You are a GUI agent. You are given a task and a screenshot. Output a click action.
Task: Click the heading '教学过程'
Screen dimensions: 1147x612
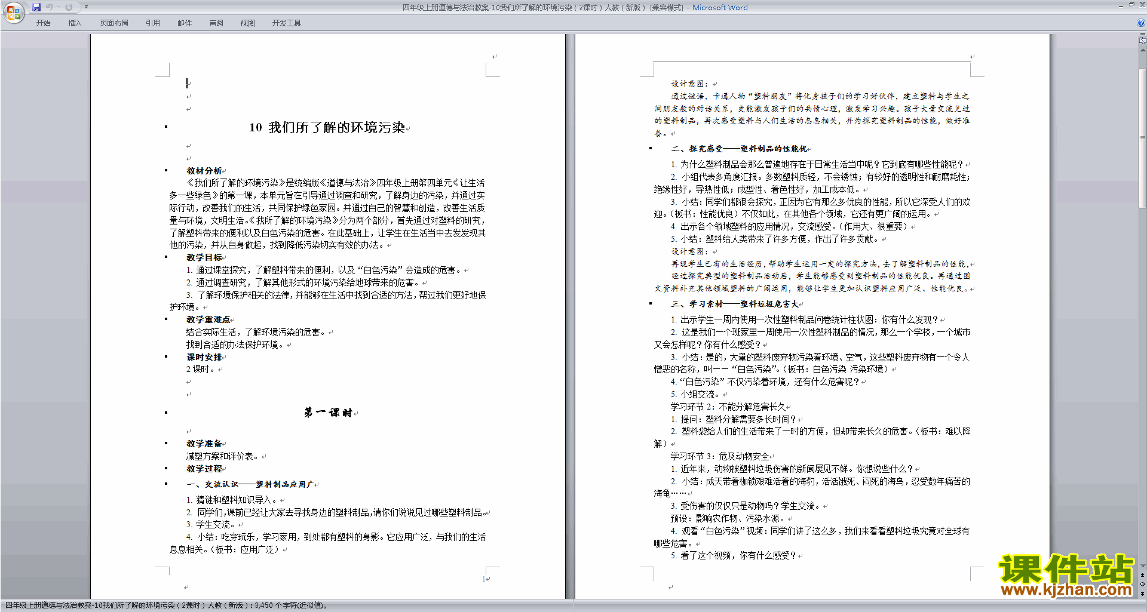coord(204,469)
